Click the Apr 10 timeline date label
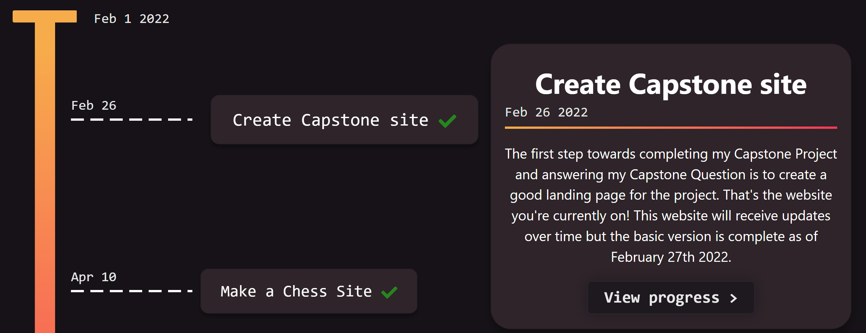 tap(94, 277)
